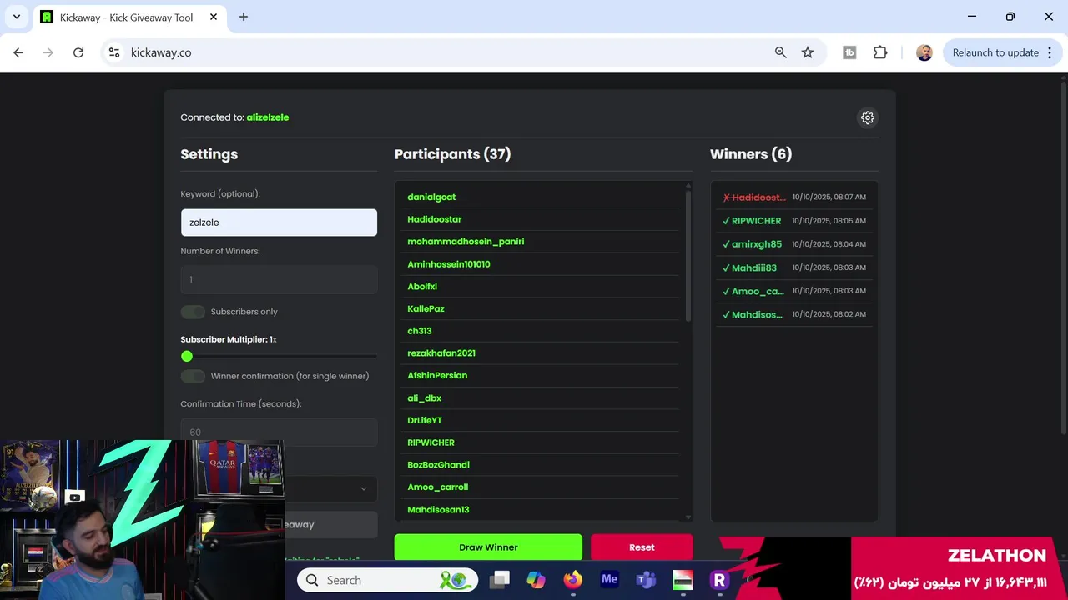Click the Amoo_ca... winner entry

(794, 291)
